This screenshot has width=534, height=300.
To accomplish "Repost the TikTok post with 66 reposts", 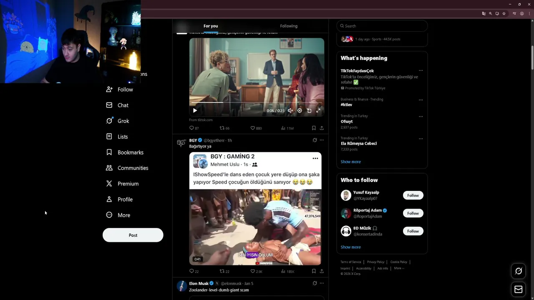I will click(x=224, y=128).
